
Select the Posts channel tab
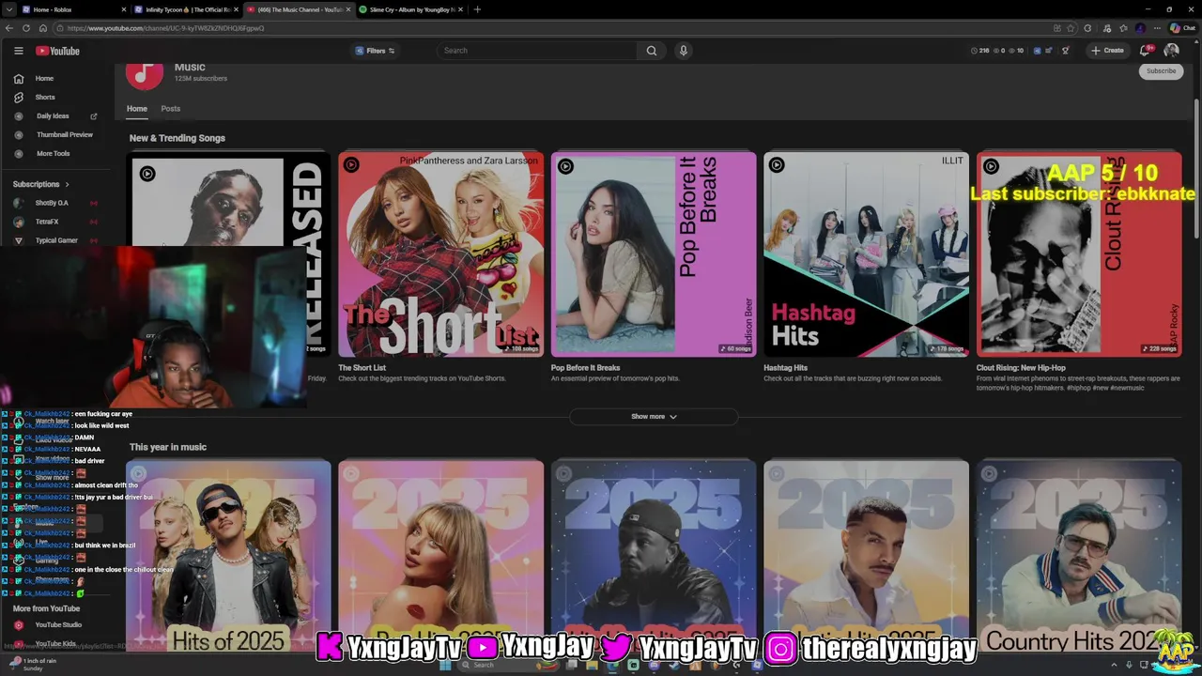(170, 109)
